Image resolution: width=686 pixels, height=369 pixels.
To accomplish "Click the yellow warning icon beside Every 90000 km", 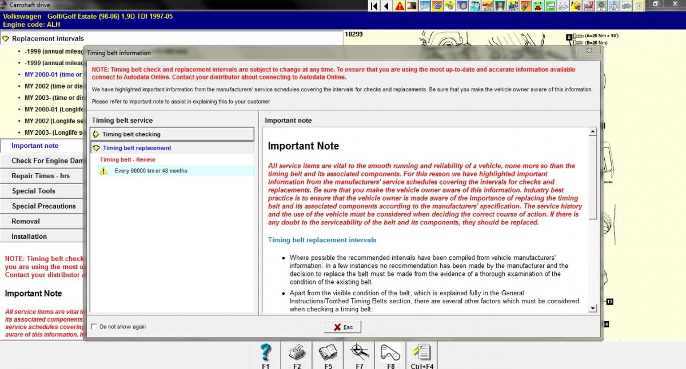I will (x=103, y=171).
